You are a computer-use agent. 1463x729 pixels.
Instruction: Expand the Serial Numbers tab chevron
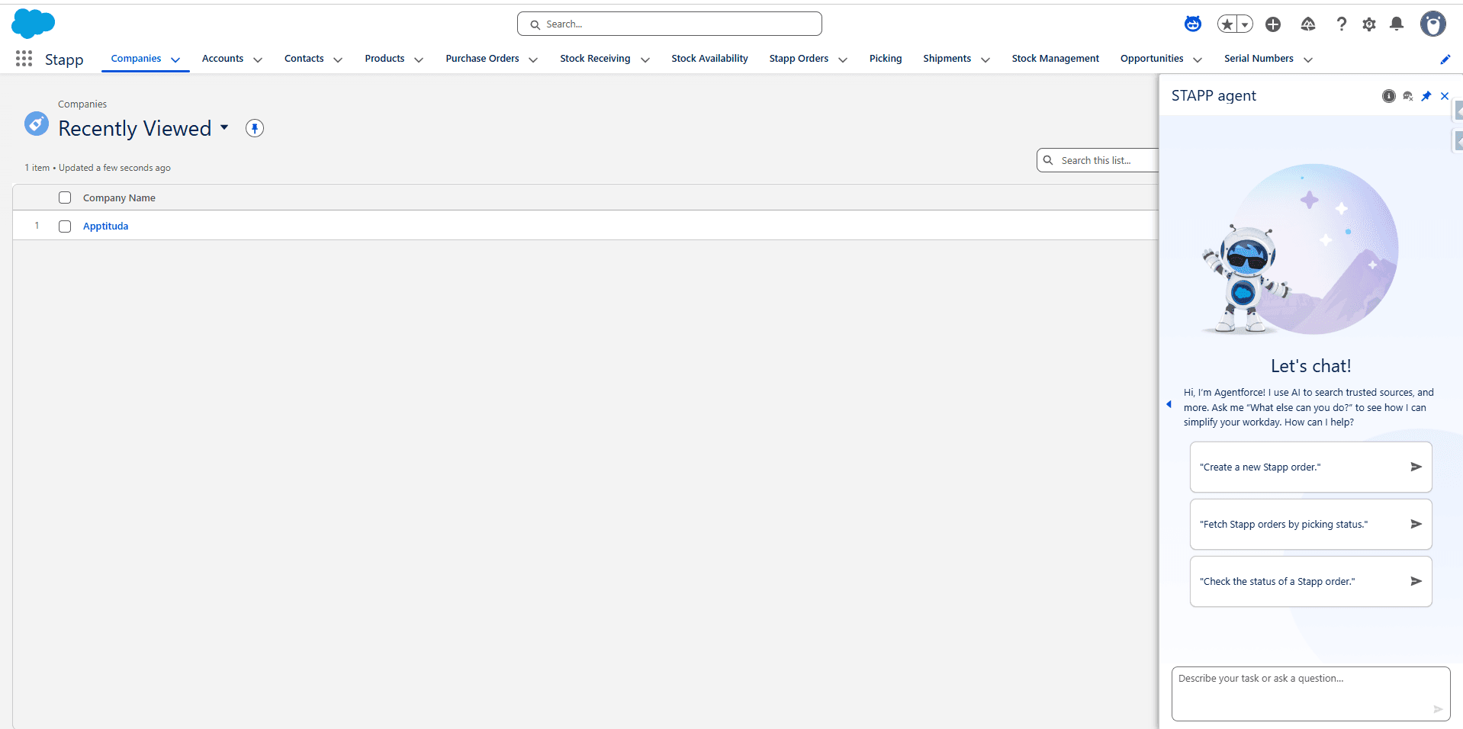(1308, 59)
